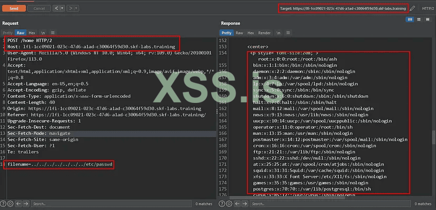Switch Request view to Raw tab
This screenshot has height=210, width=436.
point(21,33)
